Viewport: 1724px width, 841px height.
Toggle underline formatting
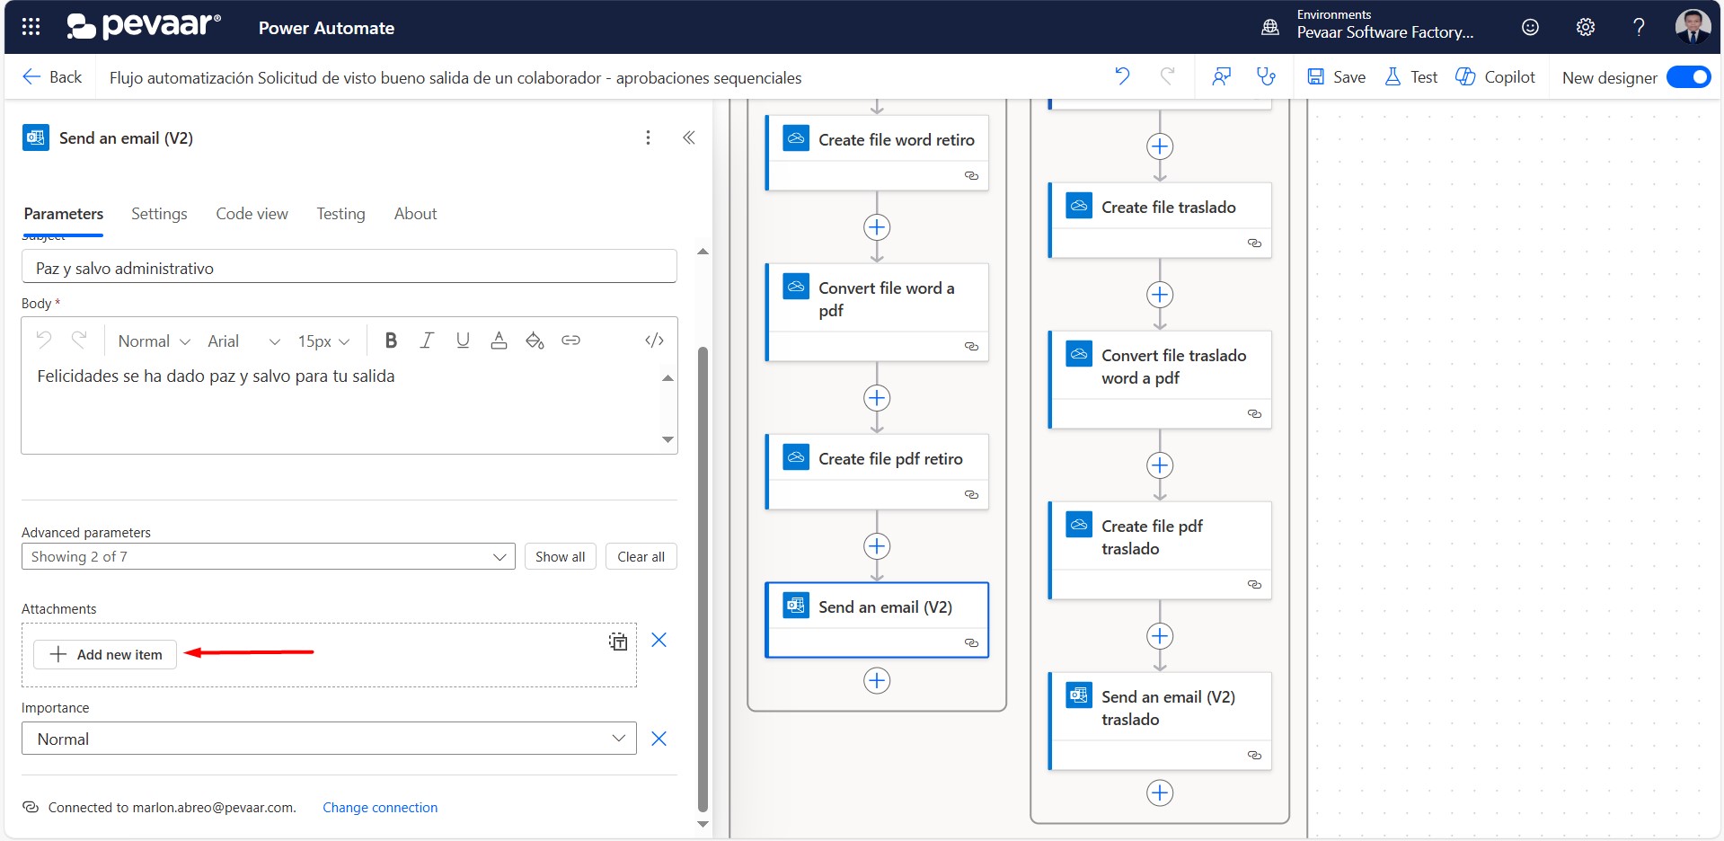click(x=463, y=341)
